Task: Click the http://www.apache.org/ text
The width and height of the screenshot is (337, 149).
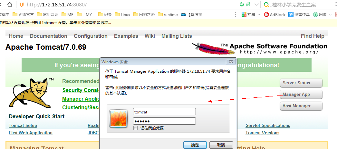Action: click(x=279, y=52)
